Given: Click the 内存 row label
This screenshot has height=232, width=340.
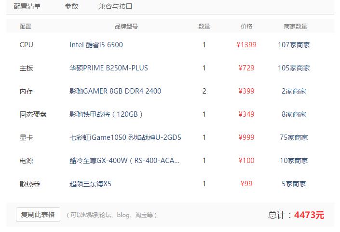Looking at the screenshot, I should (26, 91).
